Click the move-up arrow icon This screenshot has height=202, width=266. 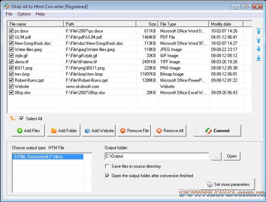tap(258, 40)
